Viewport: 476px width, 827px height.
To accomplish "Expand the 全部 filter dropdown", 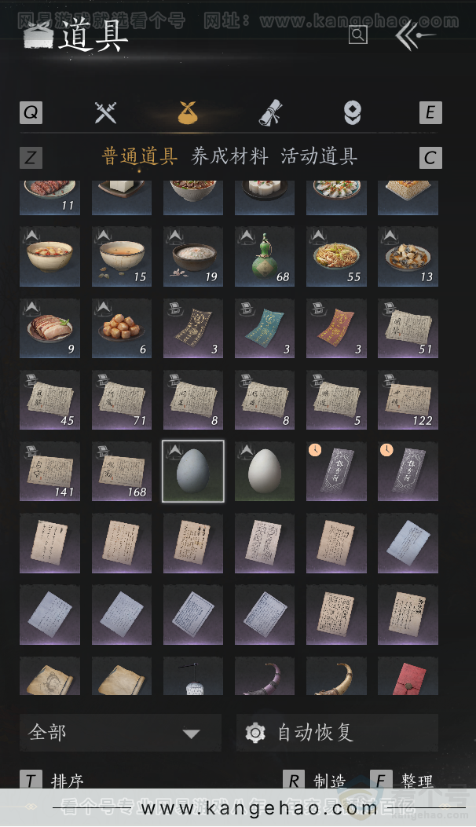I will click(120, 733).
